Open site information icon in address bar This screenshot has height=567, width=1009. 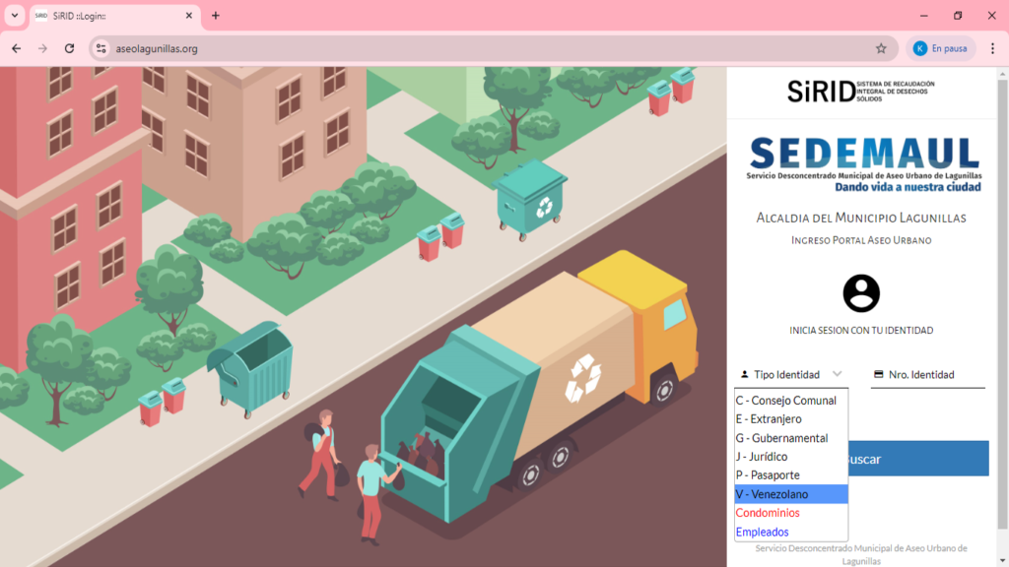pyautogui.click(x=101, y=48)
